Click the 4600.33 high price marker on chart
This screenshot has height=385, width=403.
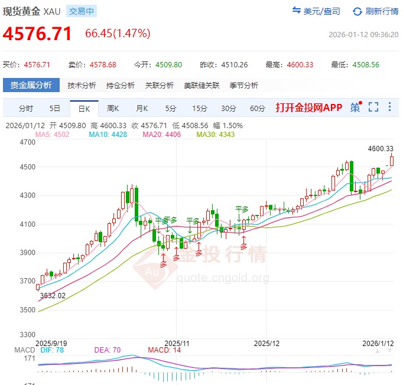(x=380, y=149)
